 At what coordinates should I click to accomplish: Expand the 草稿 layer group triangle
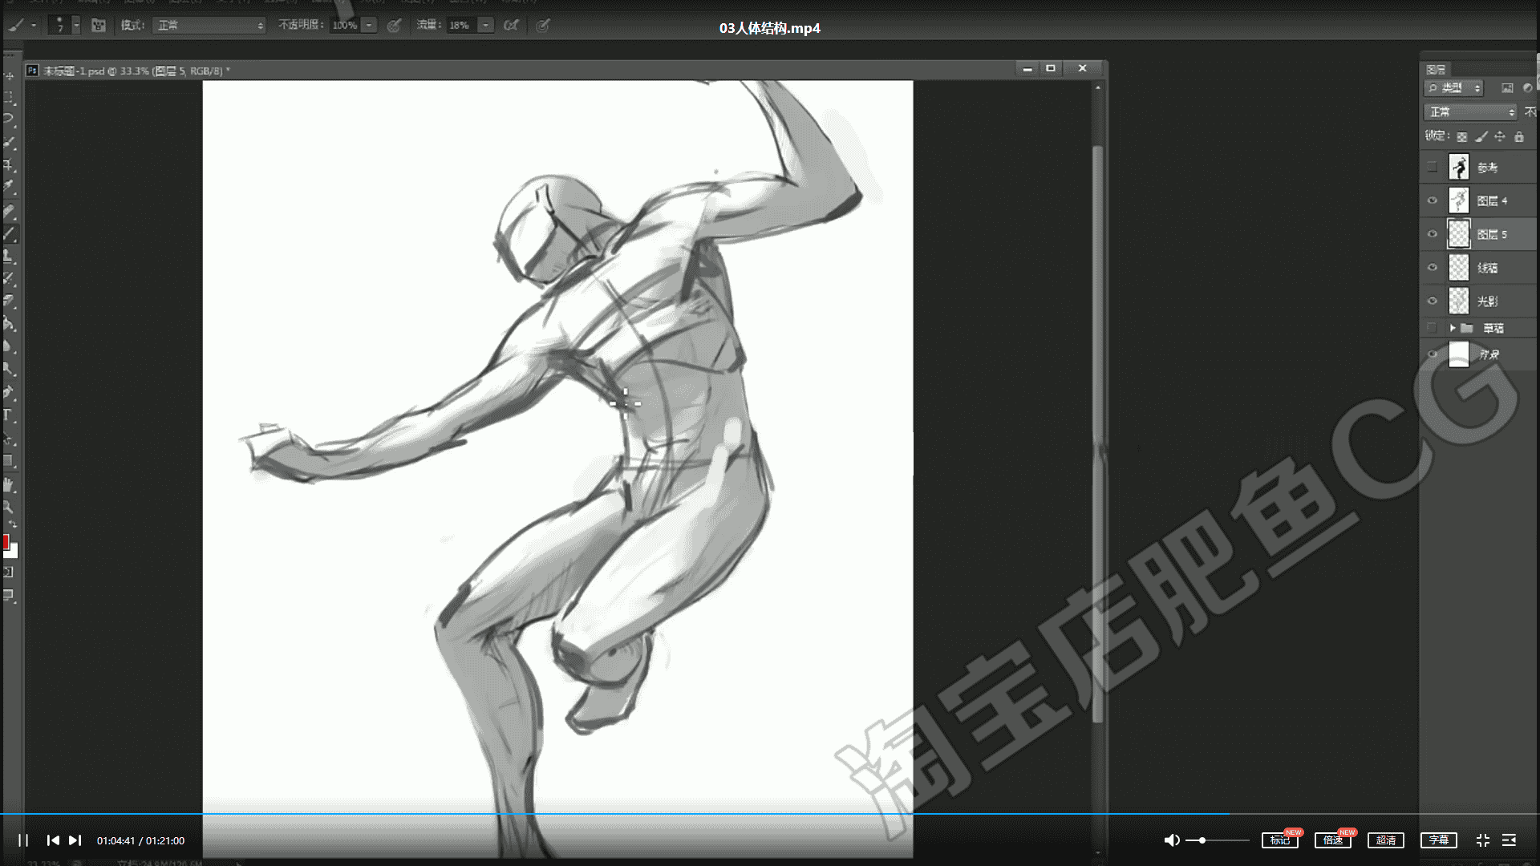(1452, 328)
